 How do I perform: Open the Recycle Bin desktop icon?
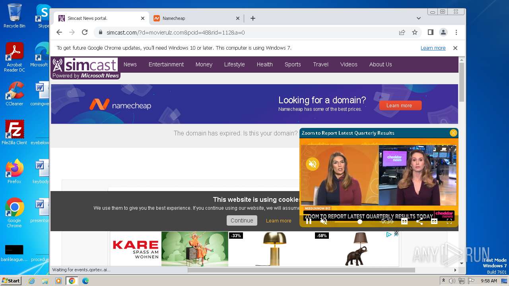point(14,16)
